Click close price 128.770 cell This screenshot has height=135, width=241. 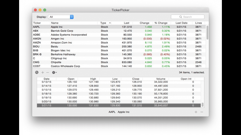click(x=137, y=90)
